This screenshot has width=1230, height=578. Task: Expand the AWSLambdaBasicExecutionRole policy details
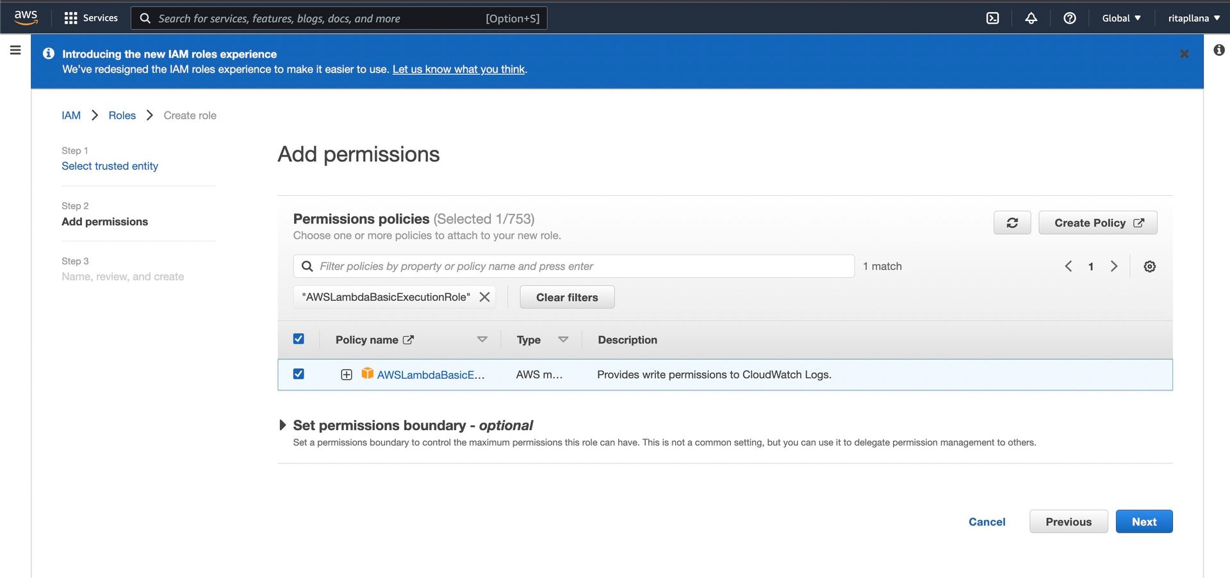pyautogui.click(x=346, y=375)
